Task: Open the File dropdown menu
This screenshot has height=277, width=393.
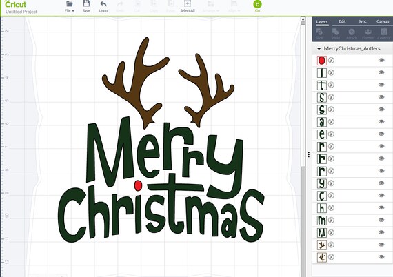Action: pyautogui.click(x=70, y=6)
